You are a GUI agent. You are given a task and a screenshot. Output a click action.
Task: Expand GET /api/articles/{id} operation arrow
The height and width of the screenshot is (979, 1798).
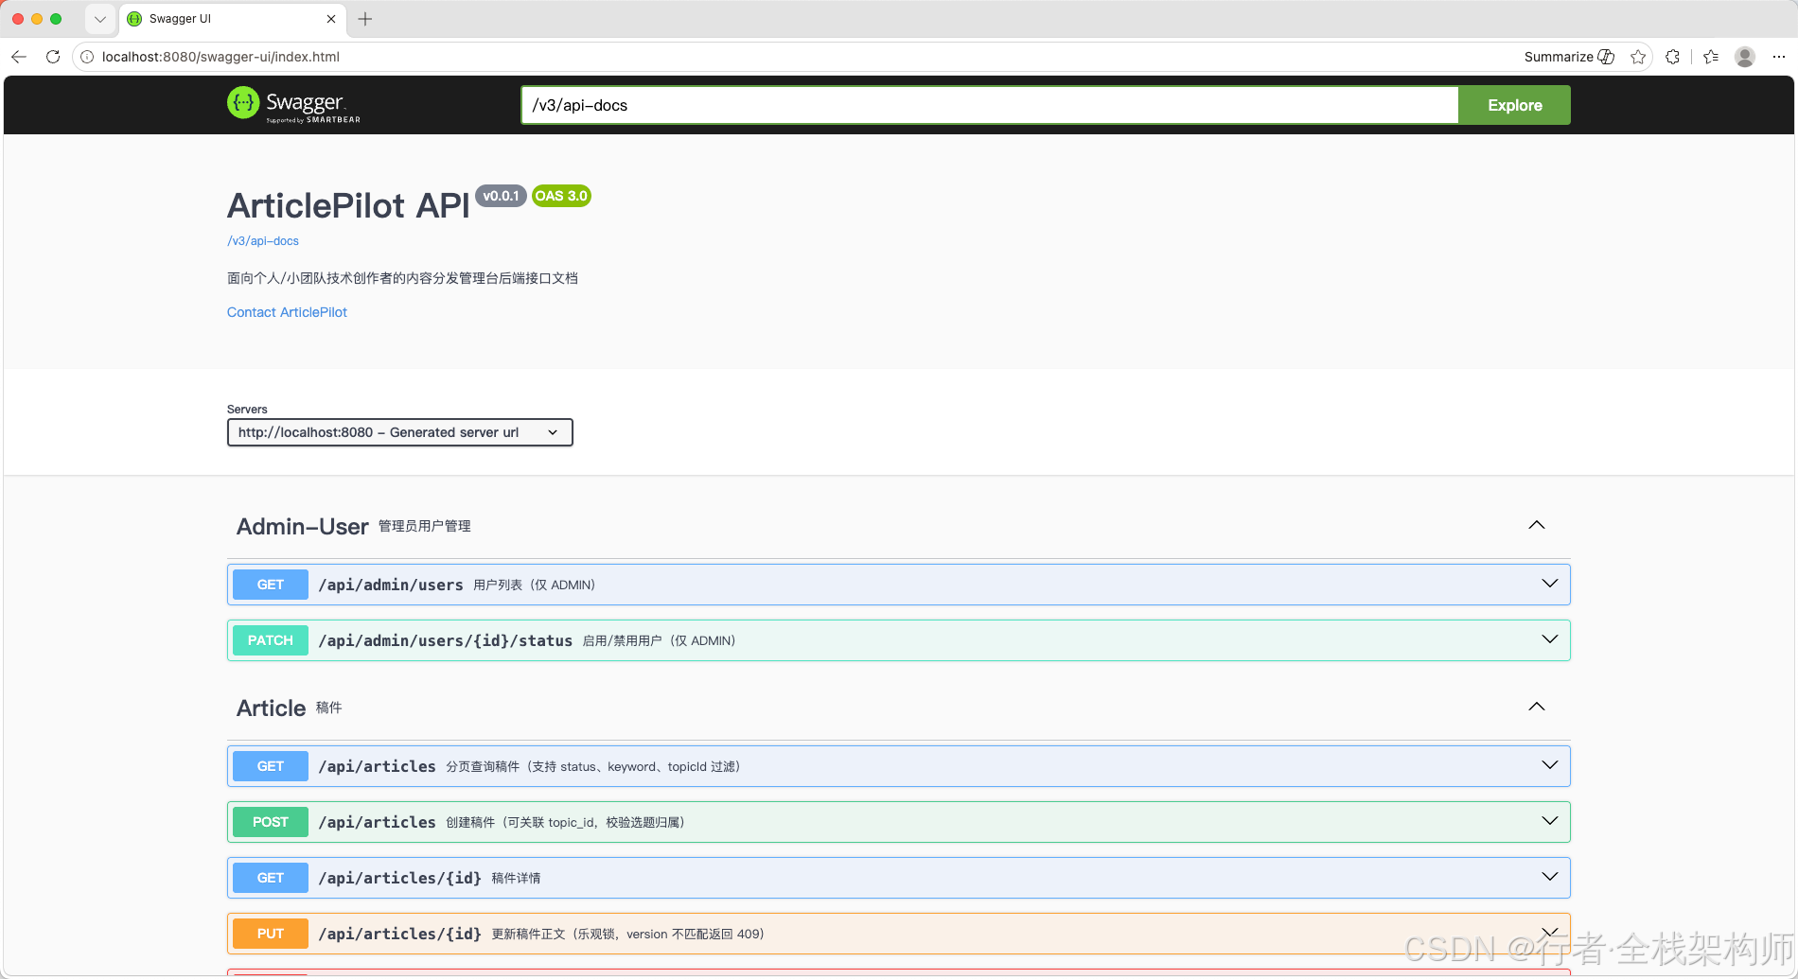(1550, 877)
